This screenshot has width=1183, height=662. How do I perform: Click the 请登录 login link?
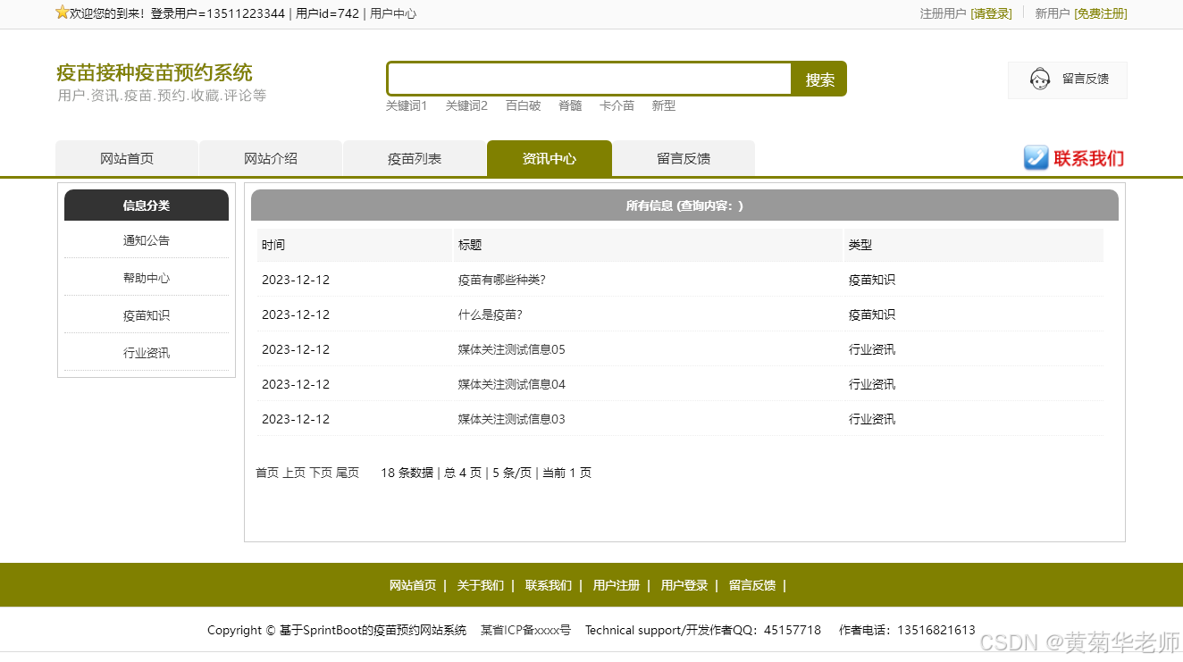coord(992,13)
